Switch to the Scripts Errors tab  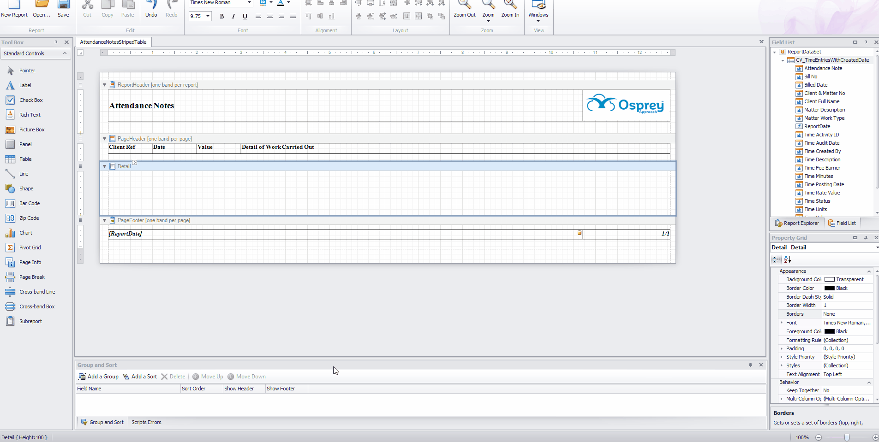pyautogui.click(x=146, y=422)
